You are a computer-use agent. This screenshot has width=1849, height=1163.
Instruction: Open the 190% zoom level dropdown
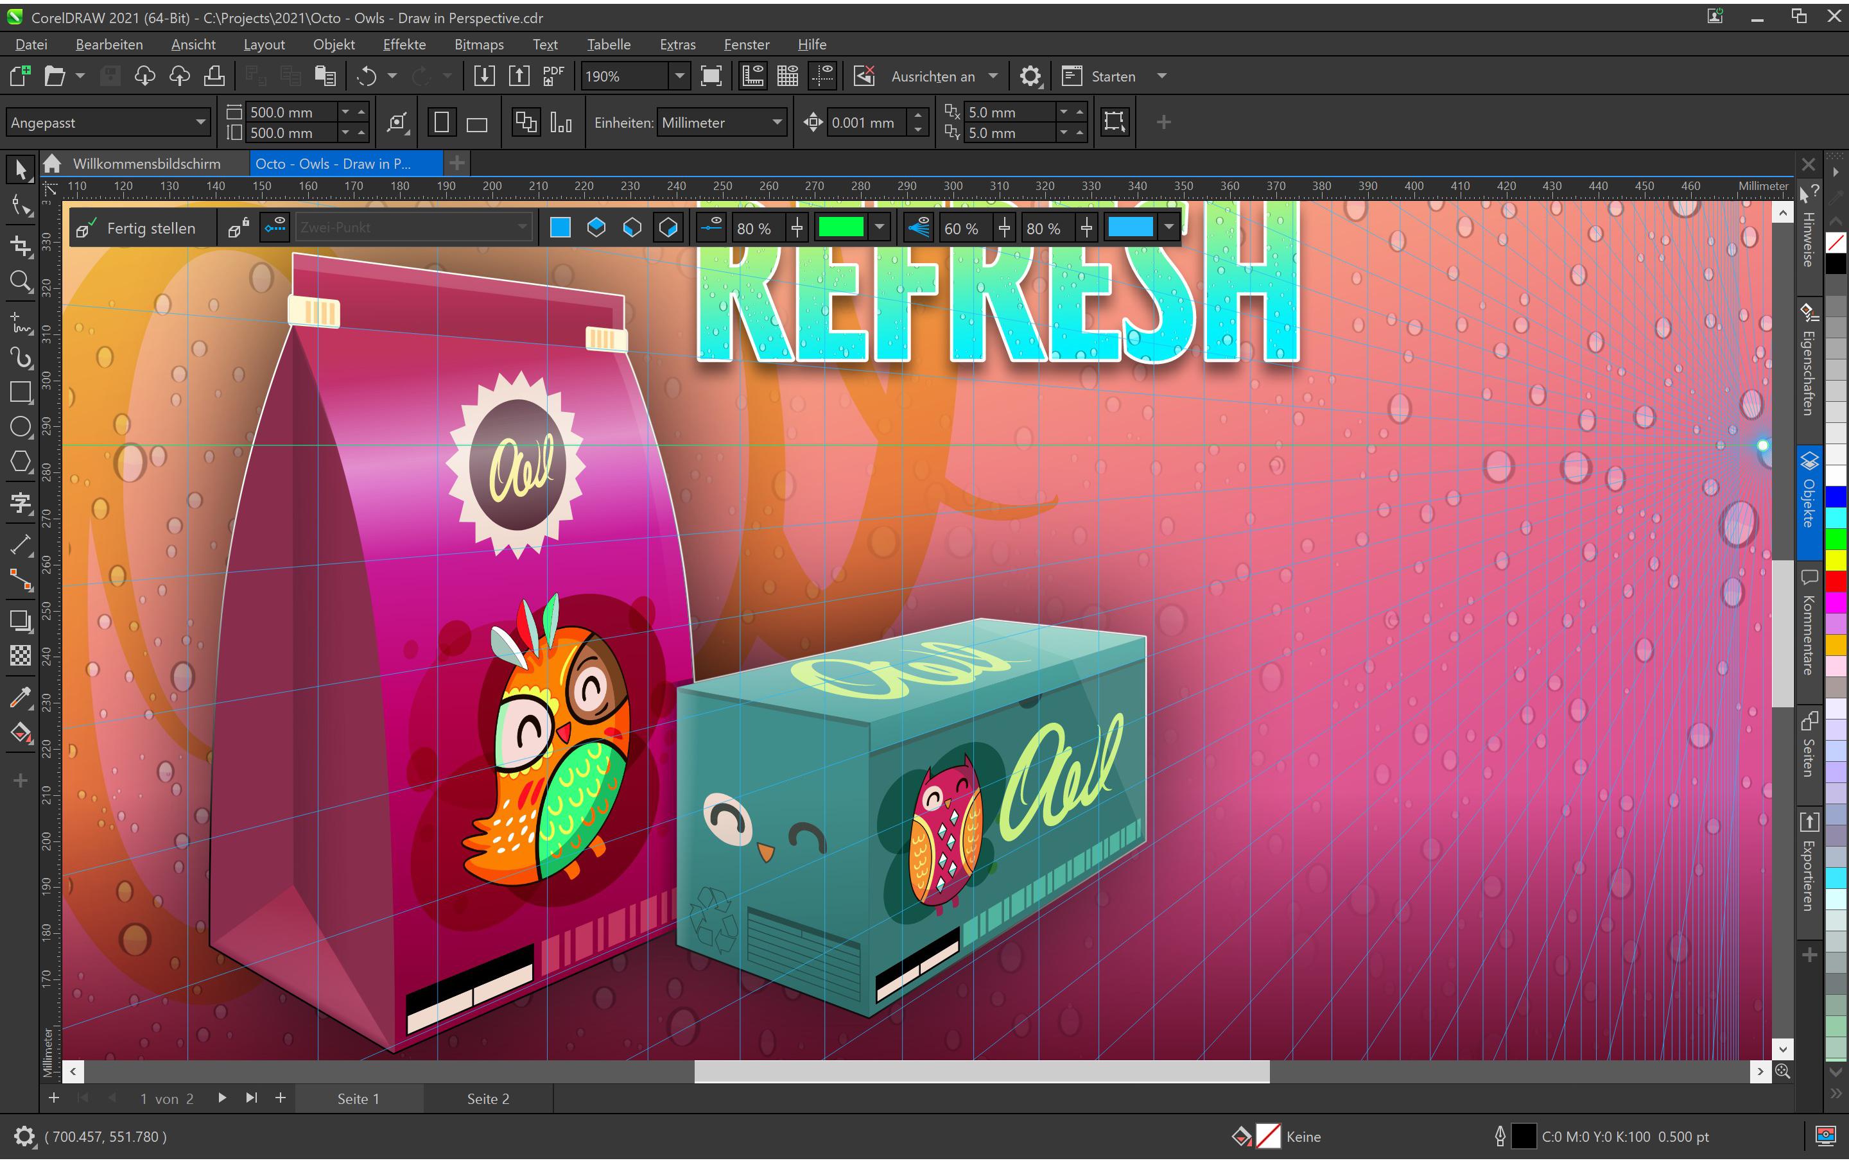[679, 75]
